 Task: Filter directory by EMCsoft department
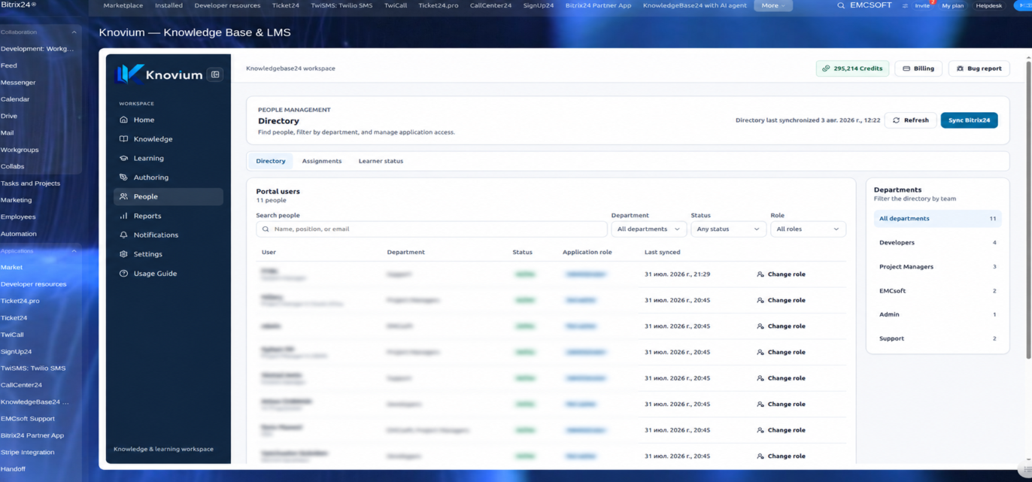point(937,291)
